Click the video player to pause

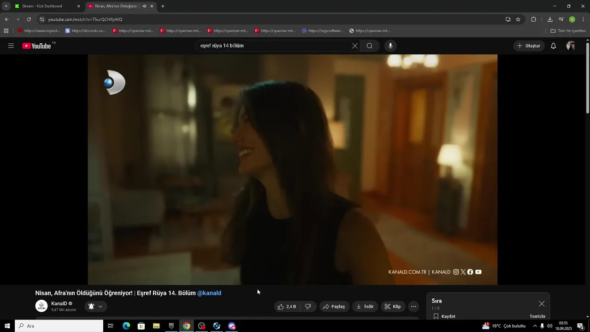293,170
